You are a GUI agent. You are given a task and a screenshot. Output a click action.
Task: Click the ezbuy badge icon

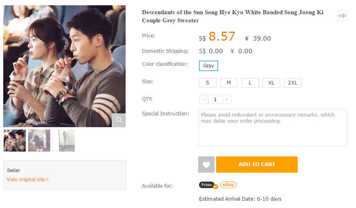(228, 185)
